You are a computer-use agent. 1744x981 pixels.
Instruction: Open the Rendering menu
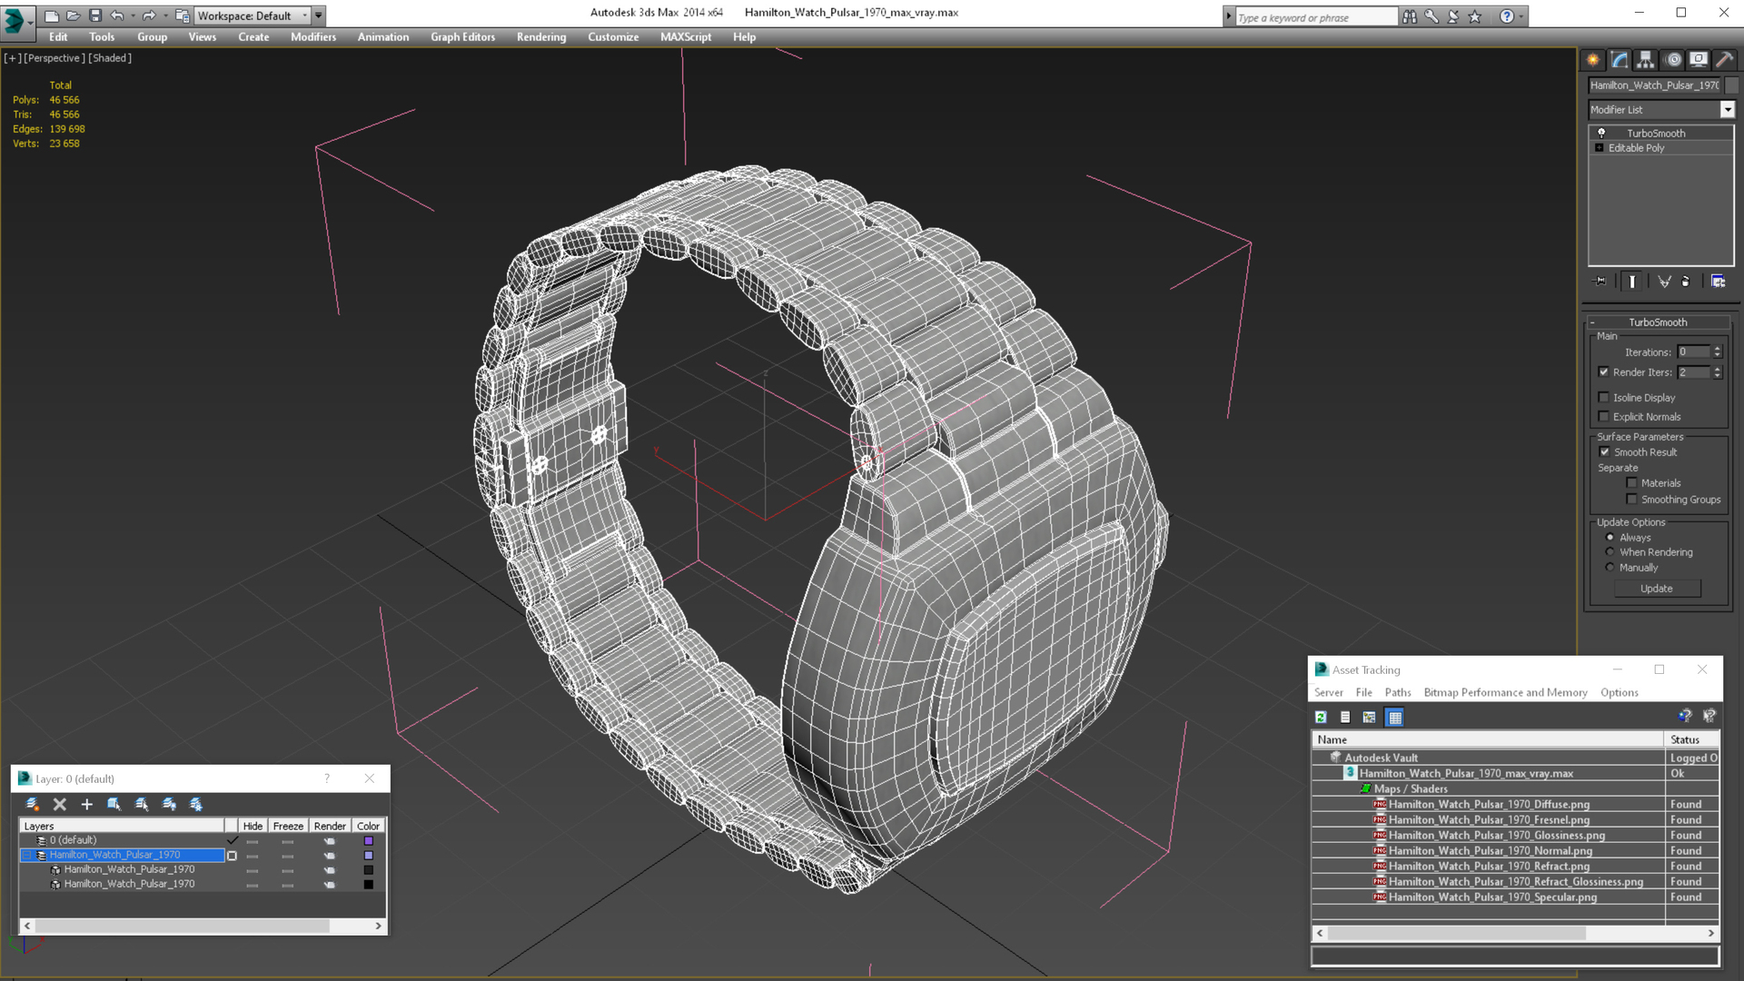coord(540,37)
